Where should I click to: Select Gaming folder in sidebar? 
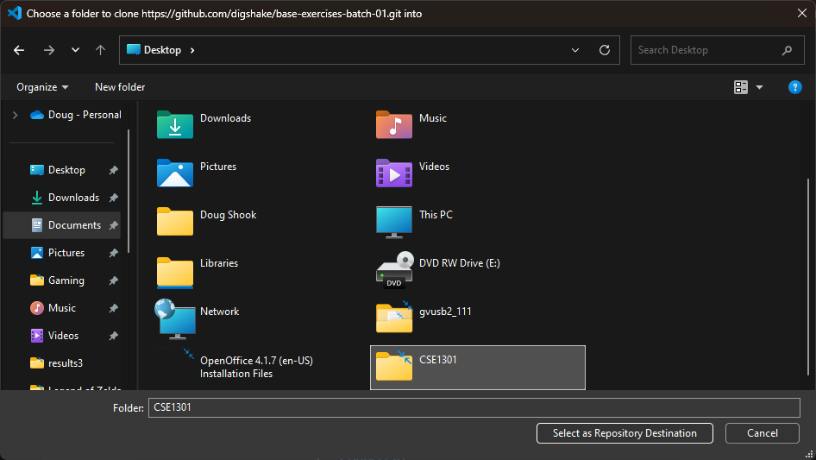pos(66,280)
